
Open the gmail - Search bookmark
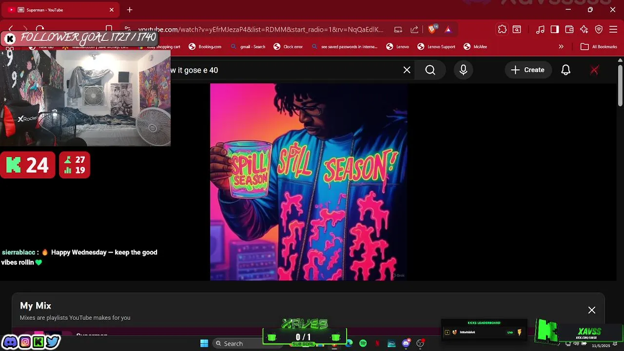(248, 47)
